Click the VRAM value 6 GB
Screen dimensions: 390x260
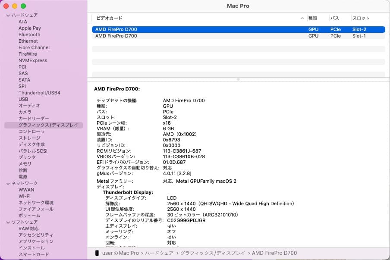click(168, 128)
